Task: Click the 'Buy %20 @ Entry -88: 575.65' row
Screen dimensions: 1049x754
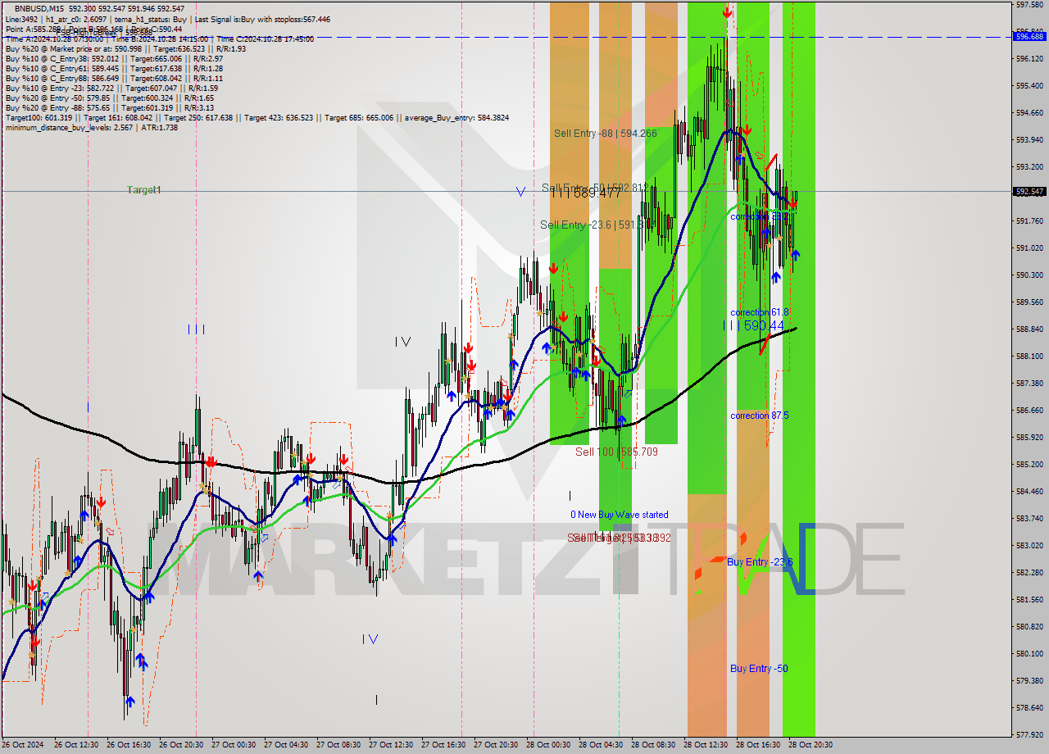Action: 110,107
